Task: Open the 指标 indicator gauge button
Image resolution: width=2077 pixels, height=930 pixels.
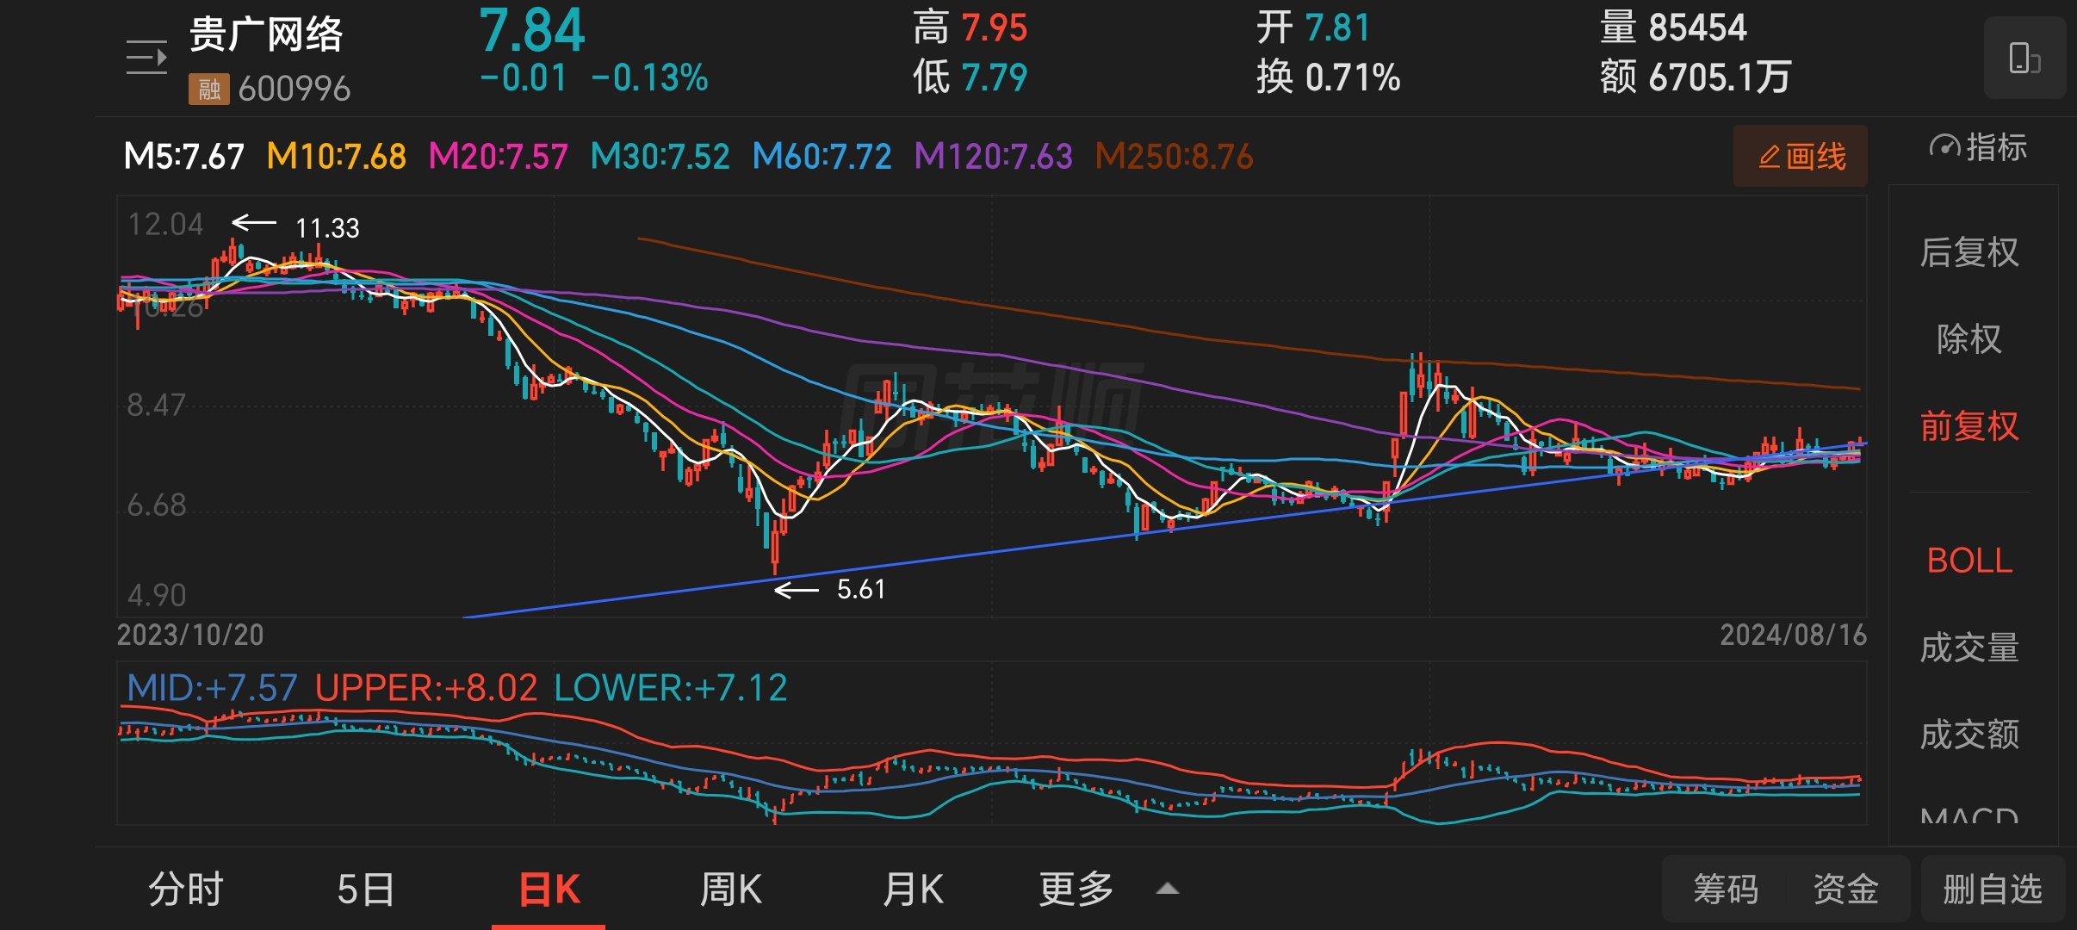Action: click(x=1978, y=148)
